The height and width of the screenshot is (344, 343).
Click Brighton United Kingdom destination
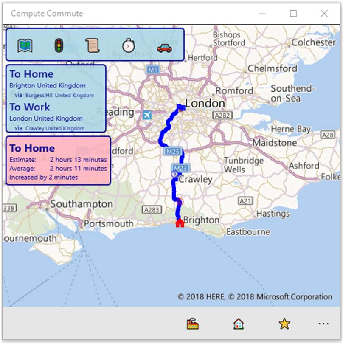(x=48, y=85)
